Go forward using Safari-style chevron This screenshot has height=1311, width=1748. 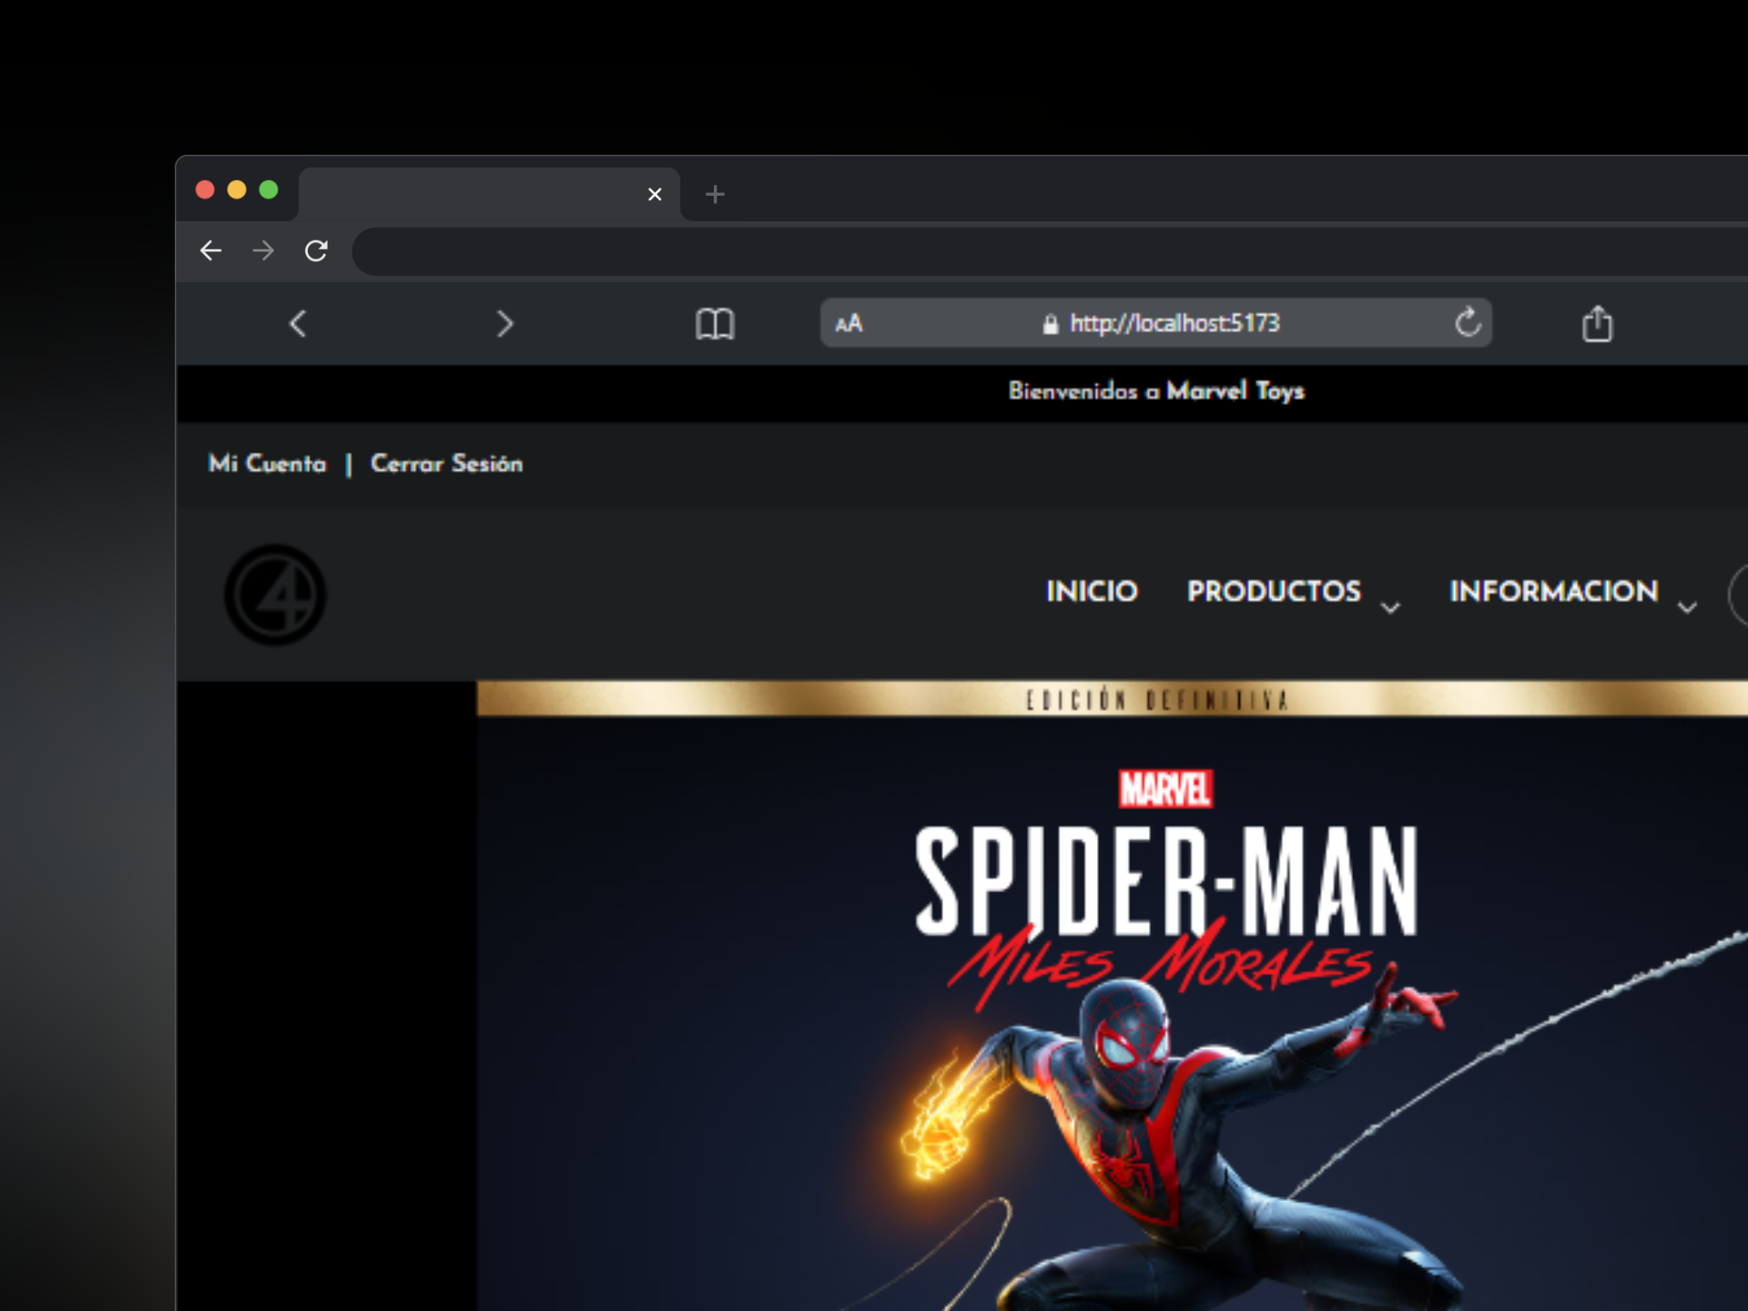505,323
